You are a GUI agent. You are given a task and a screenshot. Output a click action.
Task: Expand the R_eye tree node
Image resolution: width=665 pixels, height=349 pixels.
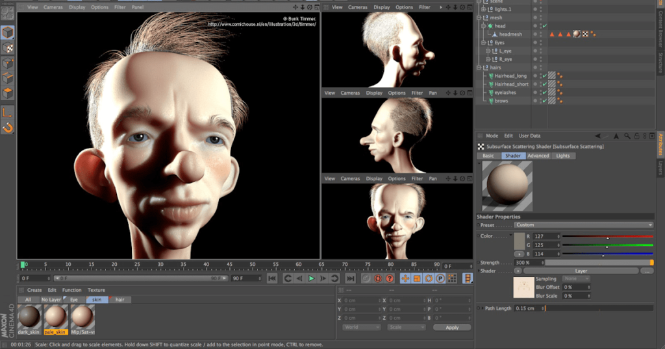[x=488, y=59]
